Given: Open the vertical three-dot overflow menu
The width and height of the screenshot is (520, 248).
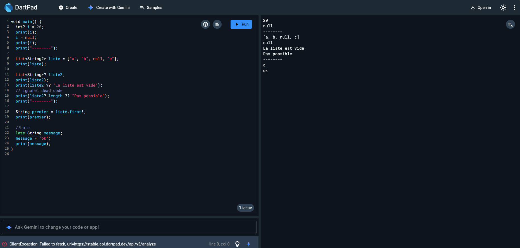Looking at the screenshot, I should point(514,8).
